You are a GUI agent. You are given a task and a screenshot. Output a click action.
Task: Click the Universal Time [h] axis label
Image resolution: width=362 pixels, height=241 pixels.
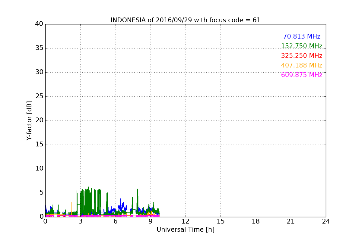186,230
